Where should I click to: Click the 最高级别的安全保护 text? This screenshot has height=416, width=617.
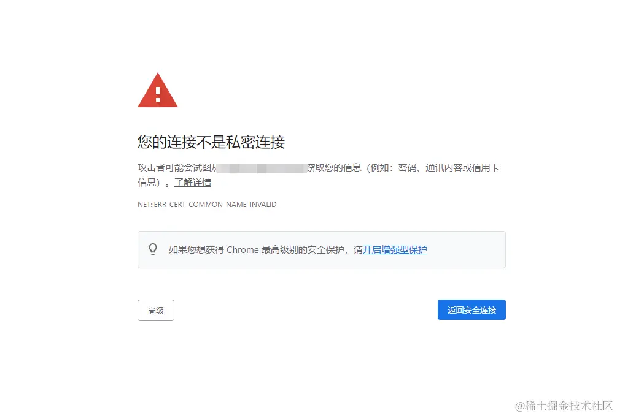click(303, 249)
